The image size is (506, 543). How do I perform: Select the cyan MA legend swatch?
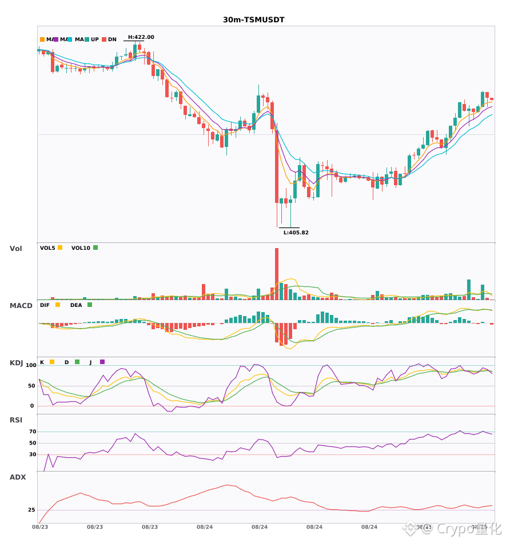(x=70, y=39)
